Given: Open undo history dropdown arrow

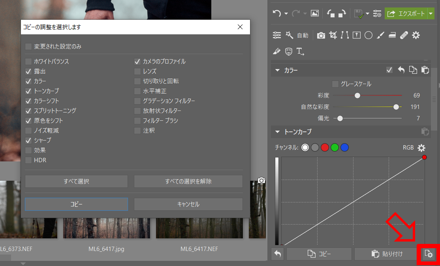Looking at the screenshot, I should pos(286,14).
